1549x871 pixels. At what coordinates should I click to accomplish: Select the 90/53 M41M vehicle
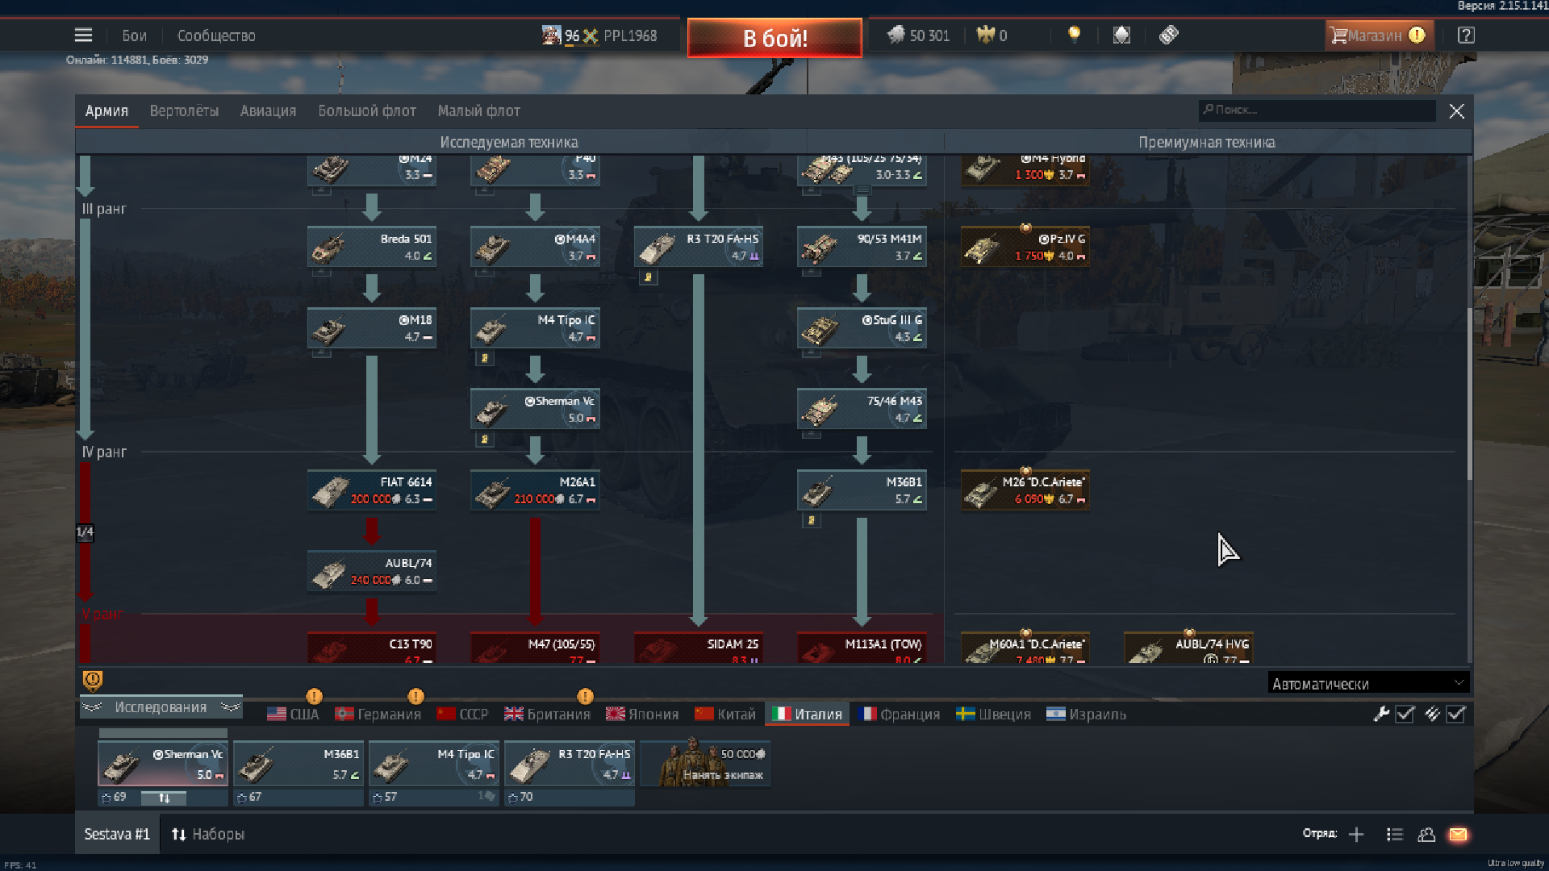coord(862,247)
